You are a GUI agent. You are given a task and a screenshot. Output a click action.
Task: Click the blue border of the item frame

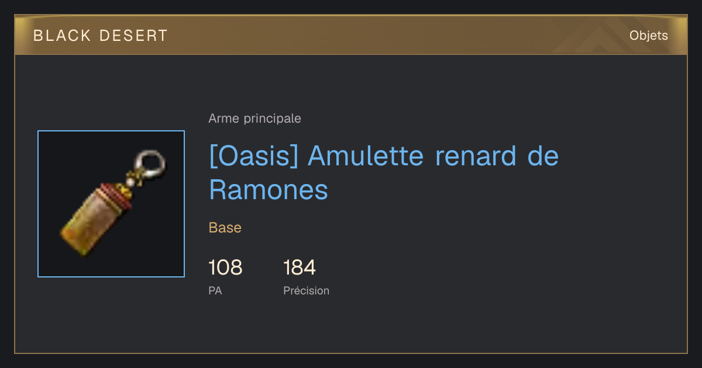click(x=38, y=204)
